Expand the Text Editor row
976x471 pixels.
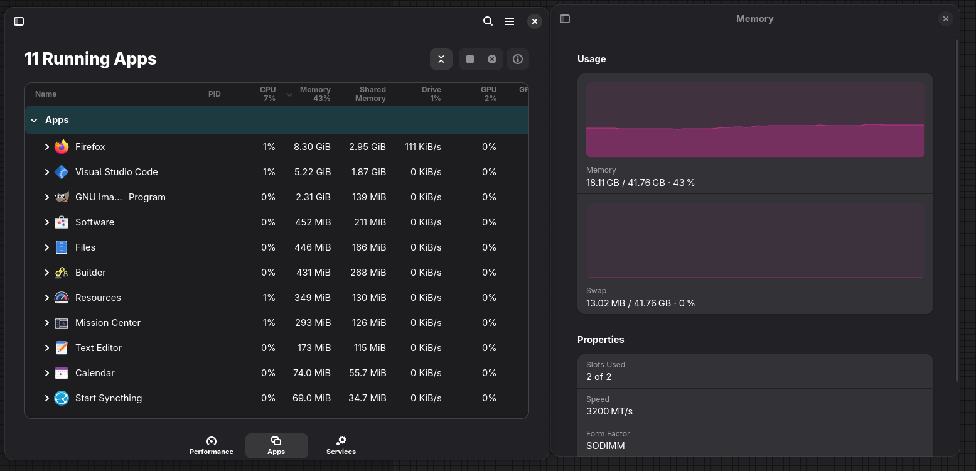click(46, 348)
